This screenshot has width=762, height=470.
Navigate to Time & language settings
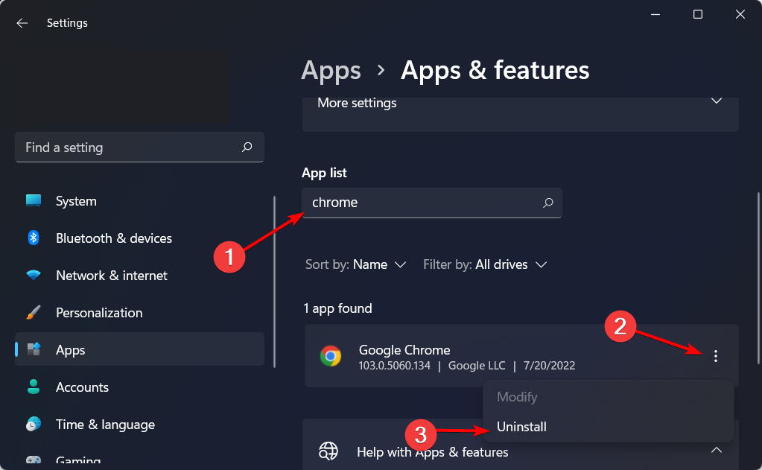[139, 425]
